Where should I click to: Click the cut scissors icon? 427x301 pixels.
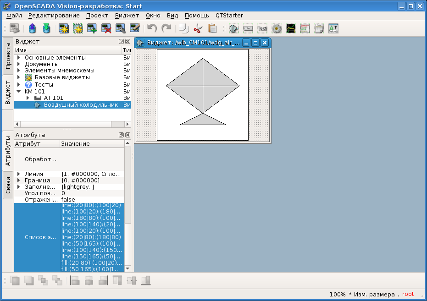click(x=198, y=28)
